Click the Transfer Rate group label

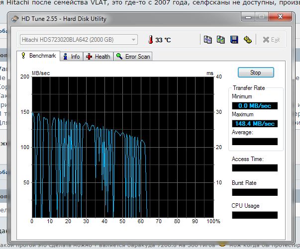click(x=249, y=88)
